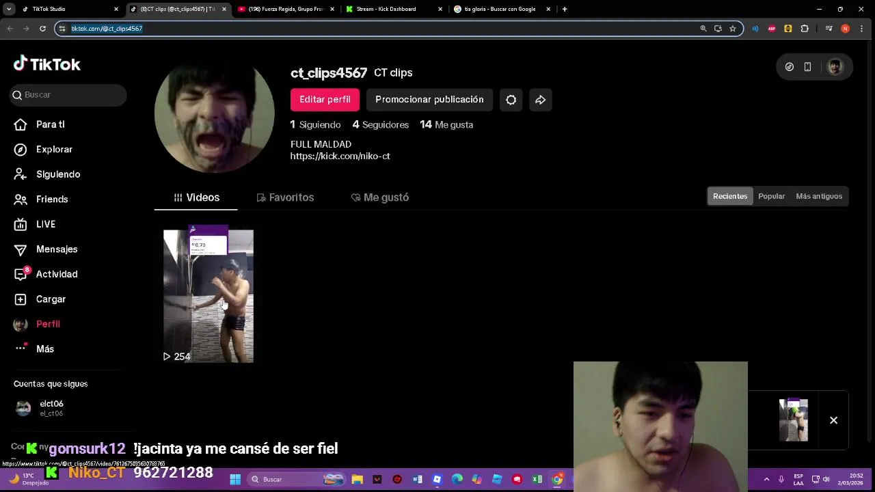The image size is (875, 492).
Task: Open the account avatar menu at top right
Action: [x=835, y=67]
